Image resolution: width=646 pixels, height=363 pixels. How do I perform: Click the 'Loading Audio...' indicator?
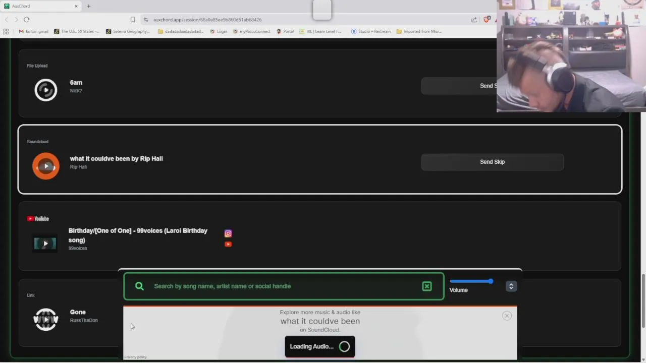pos(320,346)
